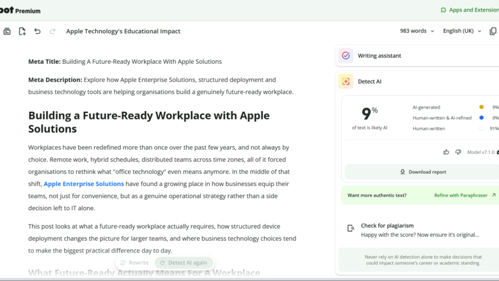Click the main heading Building a Future-Ready Workplace
The height and width of the screenshot is (281, 499).
149,122
